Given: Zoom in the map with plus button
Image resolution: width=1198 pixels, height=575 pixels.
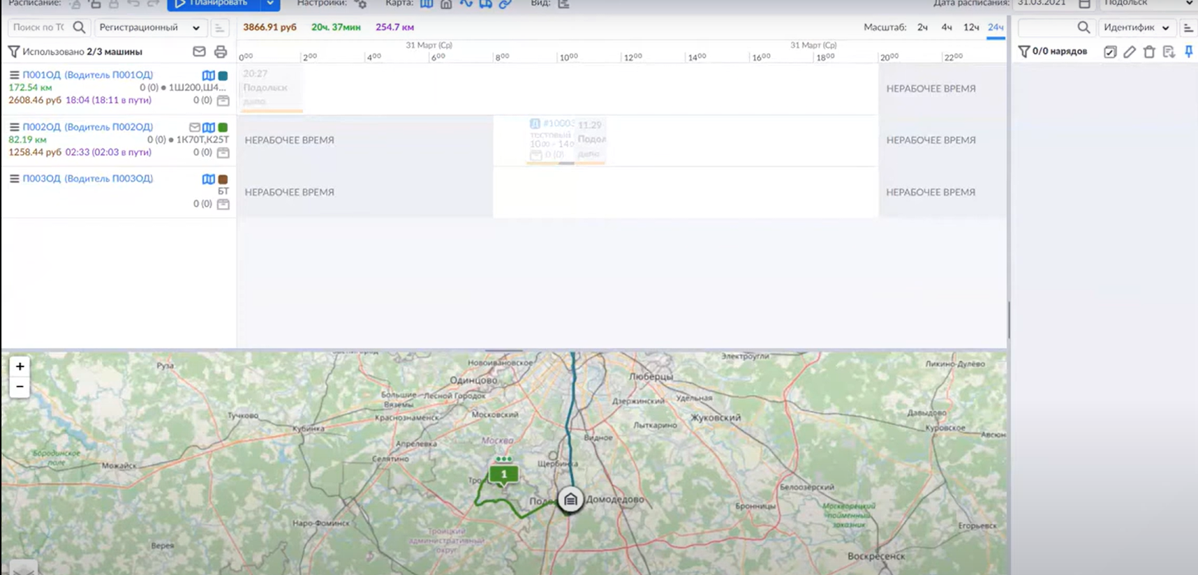Looking at the screenshot, I should [20, 366].
